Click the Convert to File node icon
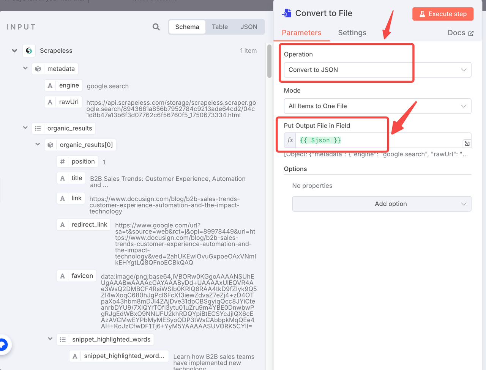The image size is (486, 370). (287, 13)
